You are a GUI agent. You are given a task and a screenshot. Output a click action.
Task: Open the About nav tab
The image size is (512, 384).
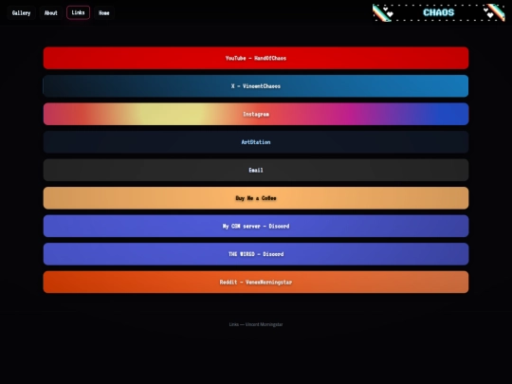[x=51, y=13]
